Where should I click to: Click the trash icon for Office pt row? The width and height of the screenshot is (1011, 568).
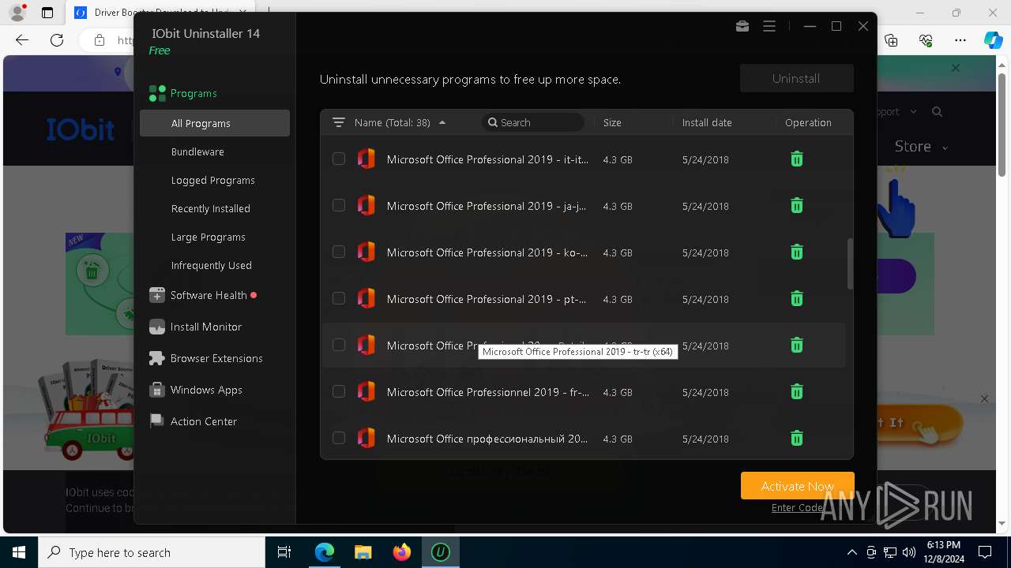pyautogui.click(x=797, y=299)
